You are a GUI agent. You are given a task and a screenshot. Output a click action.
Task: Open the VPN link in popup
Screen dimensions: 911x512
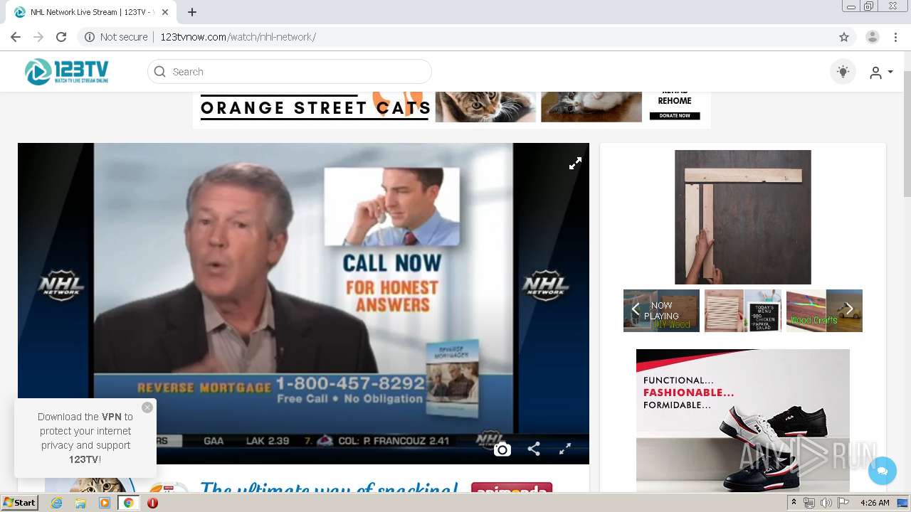click(112, 417)
